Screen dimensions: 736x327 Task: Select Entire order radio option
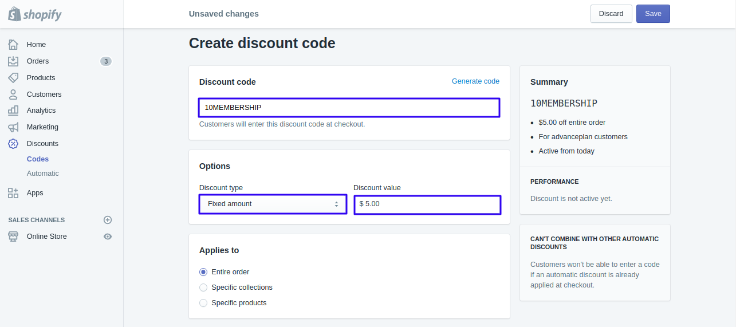pos(203,272)
